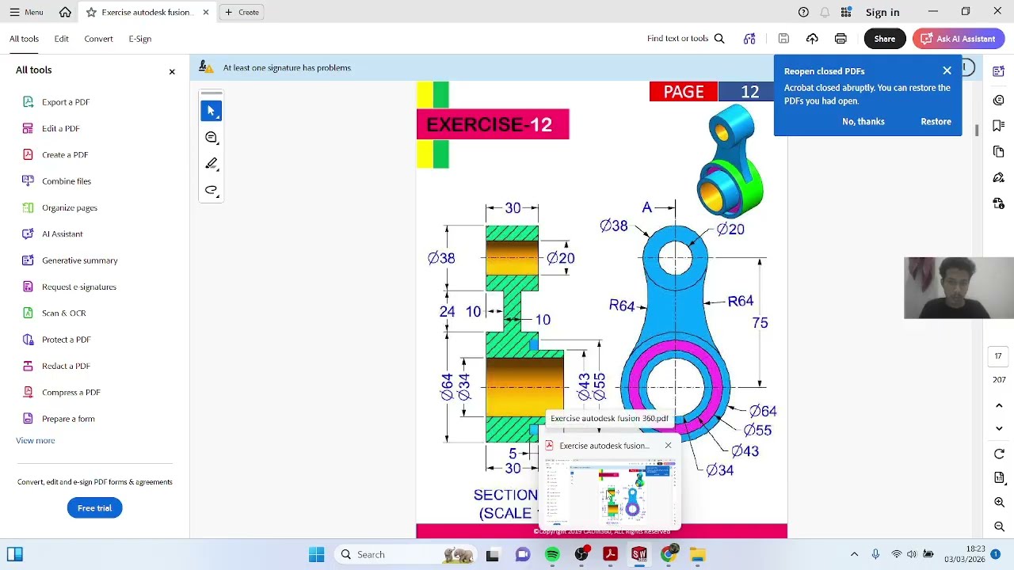
Task: Choose the Highlight pen tool
Action: (211, 164)
